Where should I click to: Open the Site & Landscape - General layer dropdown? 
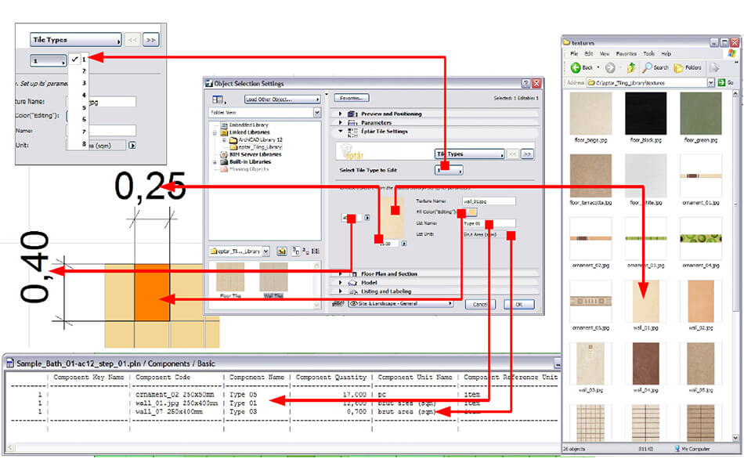tap(401, 304)
